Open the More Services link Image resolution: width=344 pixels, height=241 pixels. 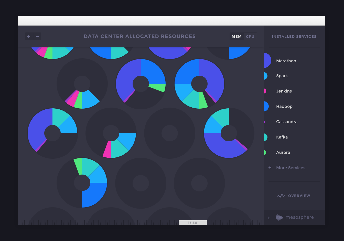coord(291,168)
